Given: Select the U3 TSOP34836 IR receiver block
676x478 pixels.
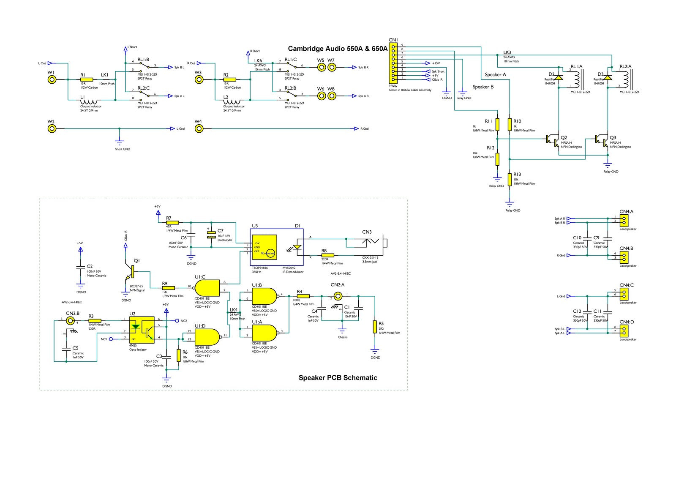Looking at the screenshot, I should coord(264,246).
